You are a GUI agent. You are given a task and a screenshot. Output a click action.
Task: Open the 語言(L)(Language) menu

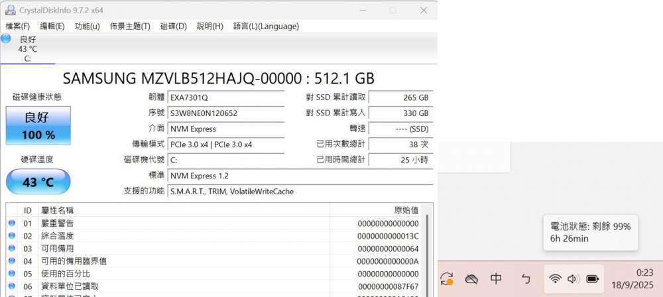point(266,27)
